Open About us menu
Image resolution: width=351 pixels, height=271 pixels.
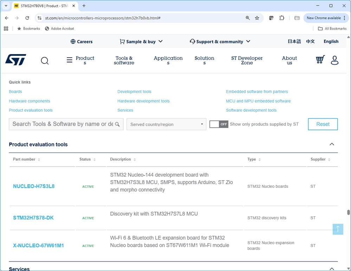click(x=290, y=60)
